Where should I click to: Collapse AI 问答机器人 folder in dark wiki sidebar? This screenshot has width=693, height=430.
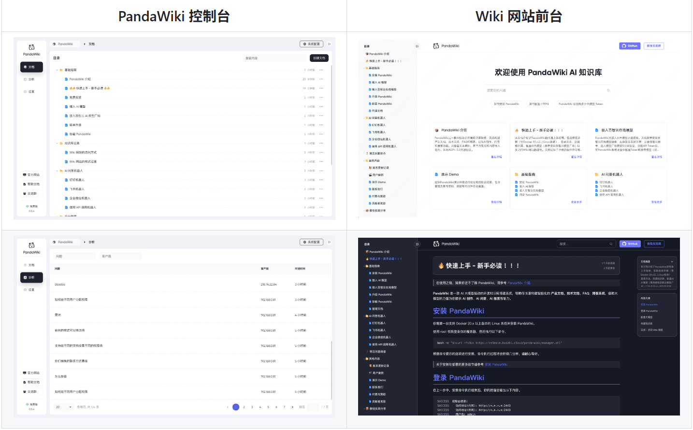click(365, 316)
